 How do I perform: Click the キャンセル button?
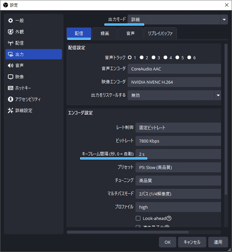[192, 242]
